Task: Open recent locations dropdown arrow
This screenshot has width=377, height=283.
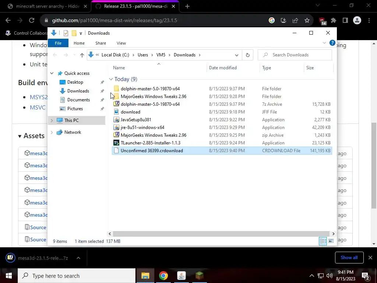Action: point(74,55)
